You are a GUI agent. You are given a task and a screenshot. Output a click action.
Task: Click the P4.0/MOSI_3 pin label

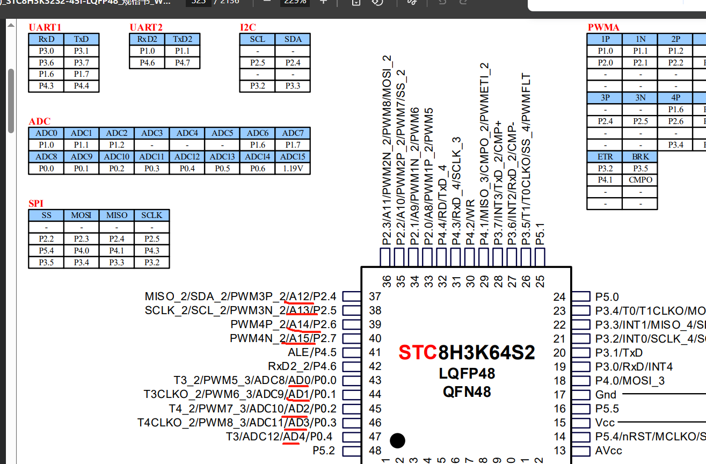(630, 381)
